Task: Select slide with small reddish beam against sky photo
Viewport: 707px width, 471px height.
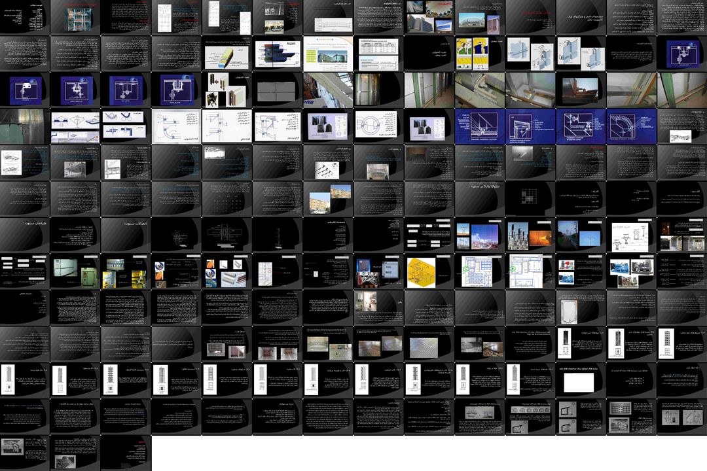Action: tap(580, 90)
